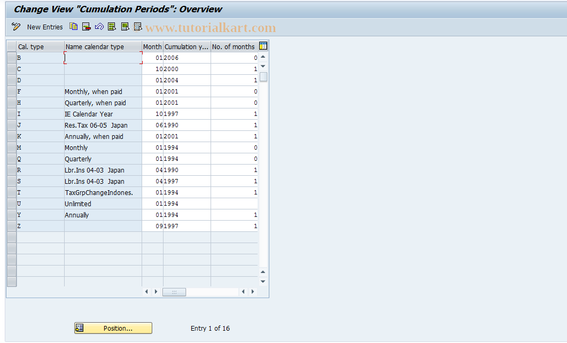Click the Cal. type cell 'Z'
Screen dimensions: 567x343
(x=41, y=226)
